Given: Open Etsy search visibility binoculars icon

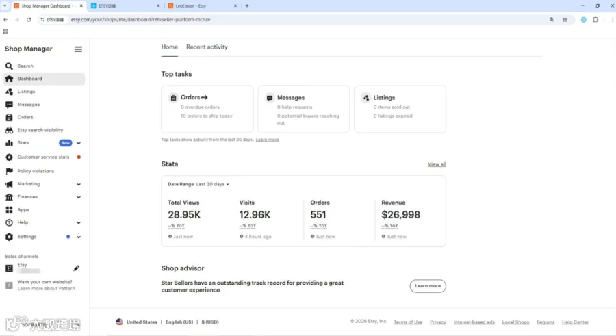Looking at the screenshot, I should 9,130.
